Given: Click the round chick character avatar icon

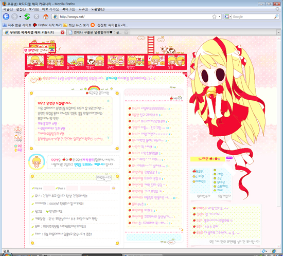Looking at the screenshot, I should coord(37,162).
